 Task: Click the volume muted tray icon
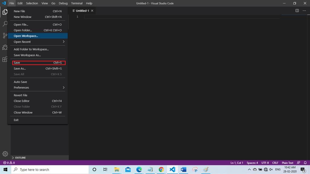click(271, 169)
